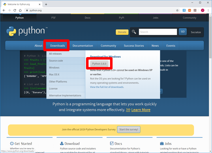Open the Chrome three-dot menu
This screenshot has height=153, width=212.
tap(208, 10)
